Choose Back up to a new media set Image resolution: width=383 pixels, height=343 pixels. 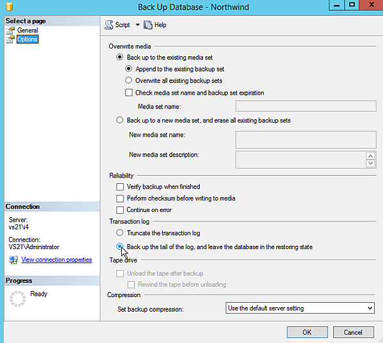[119, 120]
